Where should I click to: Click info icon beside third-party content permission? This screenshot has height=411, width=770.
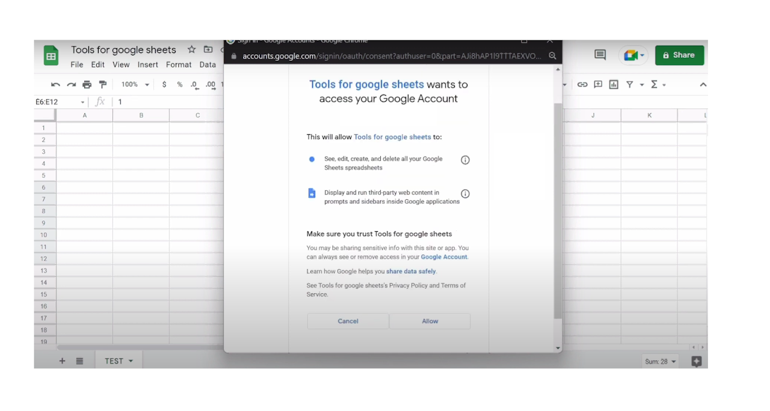pyautogui.click(x=465, y=194)
